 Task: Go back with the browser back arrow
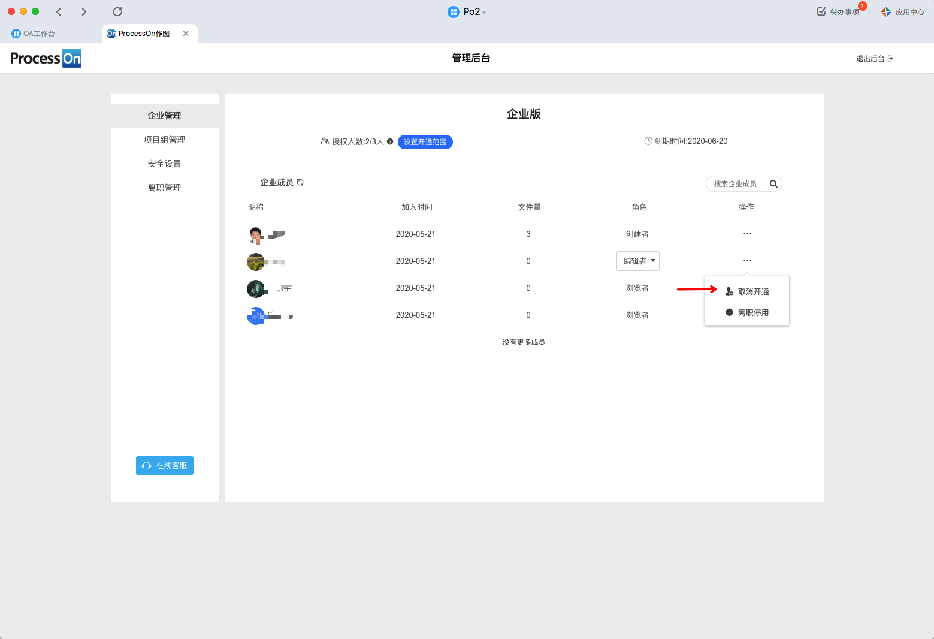tap(59, 11)
